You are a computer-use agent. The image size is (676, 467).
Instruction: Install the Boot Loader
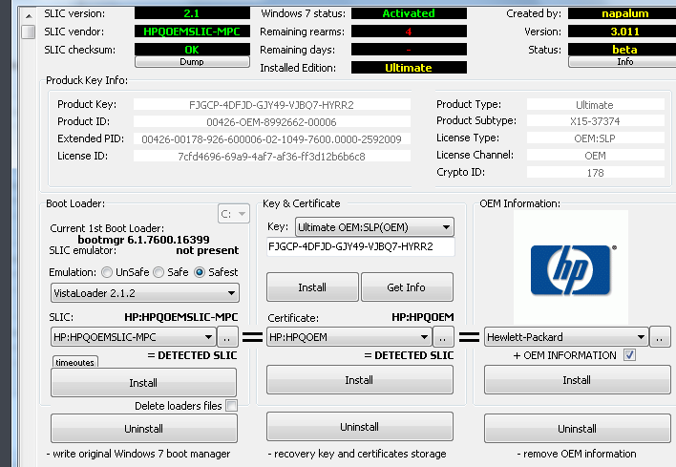pos(143,383)
